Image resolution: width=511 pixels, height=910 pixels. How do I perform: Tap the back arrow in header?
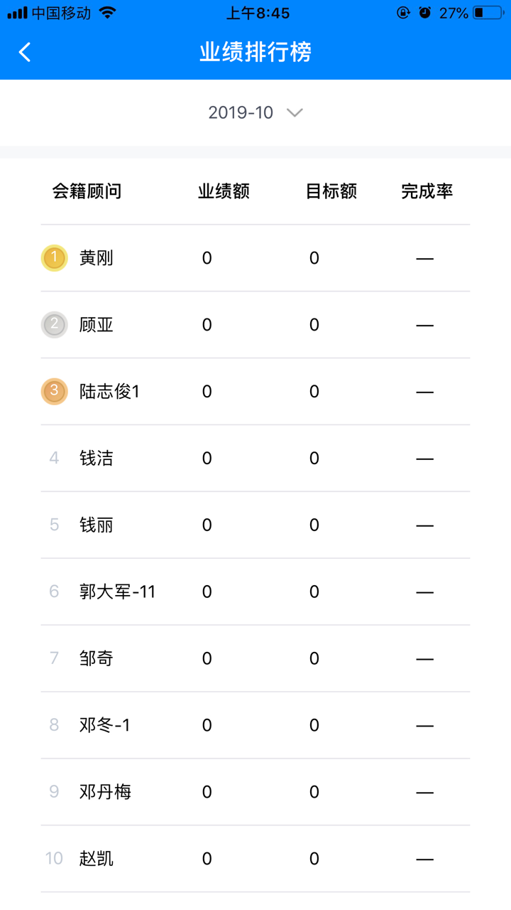25,52
